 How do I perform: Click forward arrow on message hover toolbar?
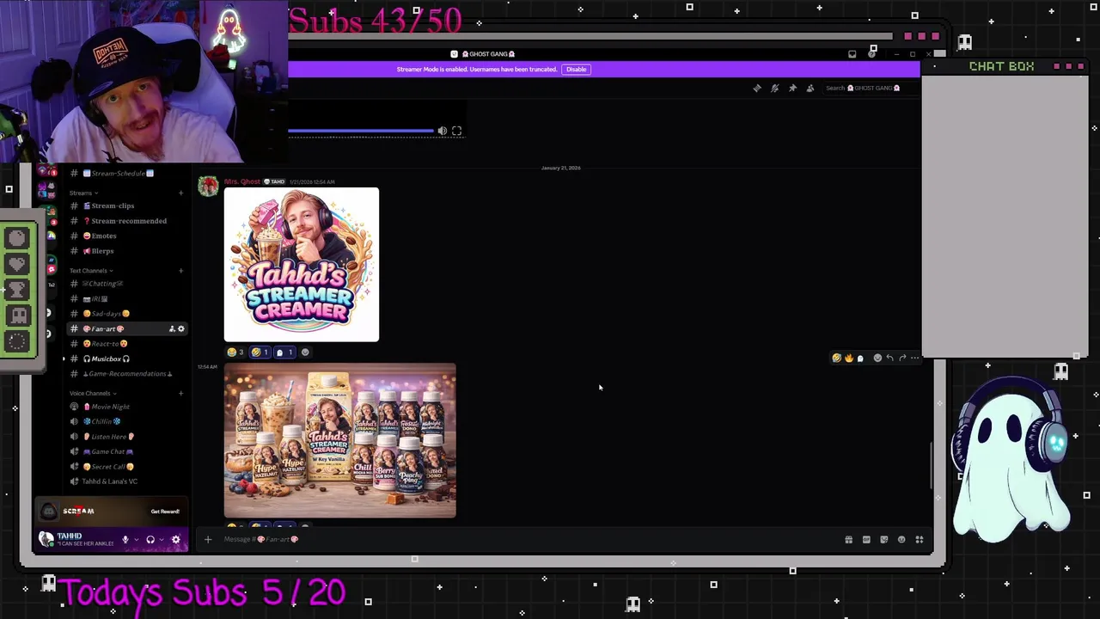pos(901,358)
